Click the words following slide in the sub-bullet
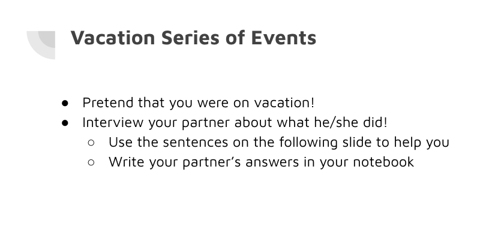The width and height of the screenshot is (492, 248). click(325, 143)
